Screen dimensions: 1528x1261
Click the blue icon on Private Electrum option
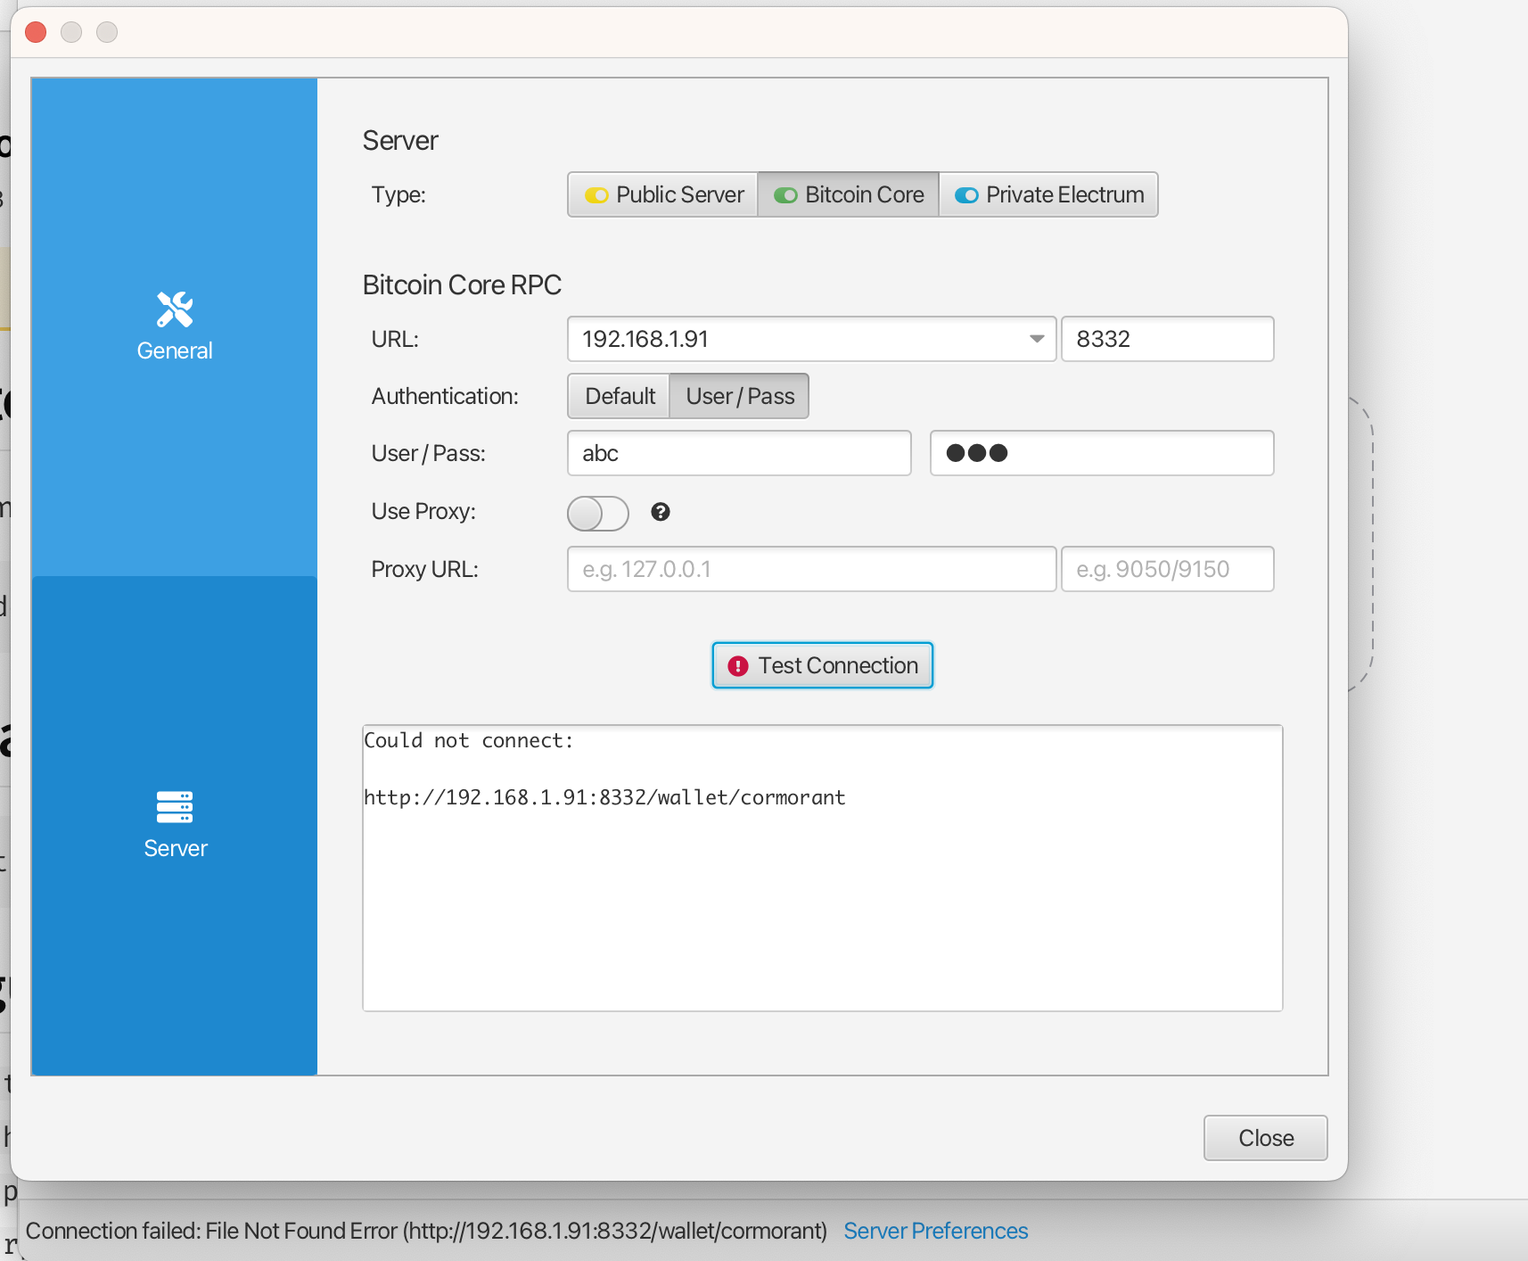(x=965, y=194)
